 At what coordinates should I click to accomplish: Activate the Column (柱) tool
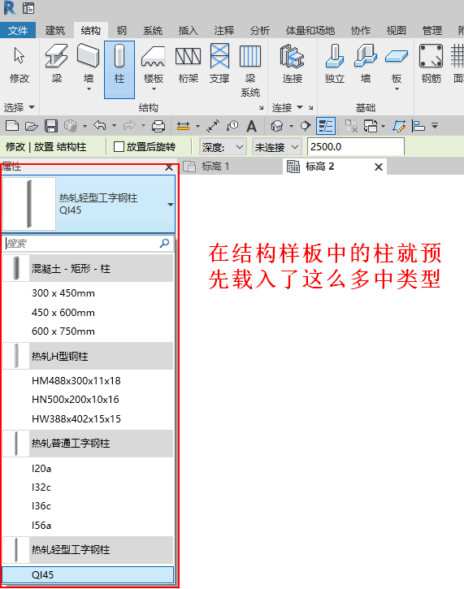(x=119, y=70)
